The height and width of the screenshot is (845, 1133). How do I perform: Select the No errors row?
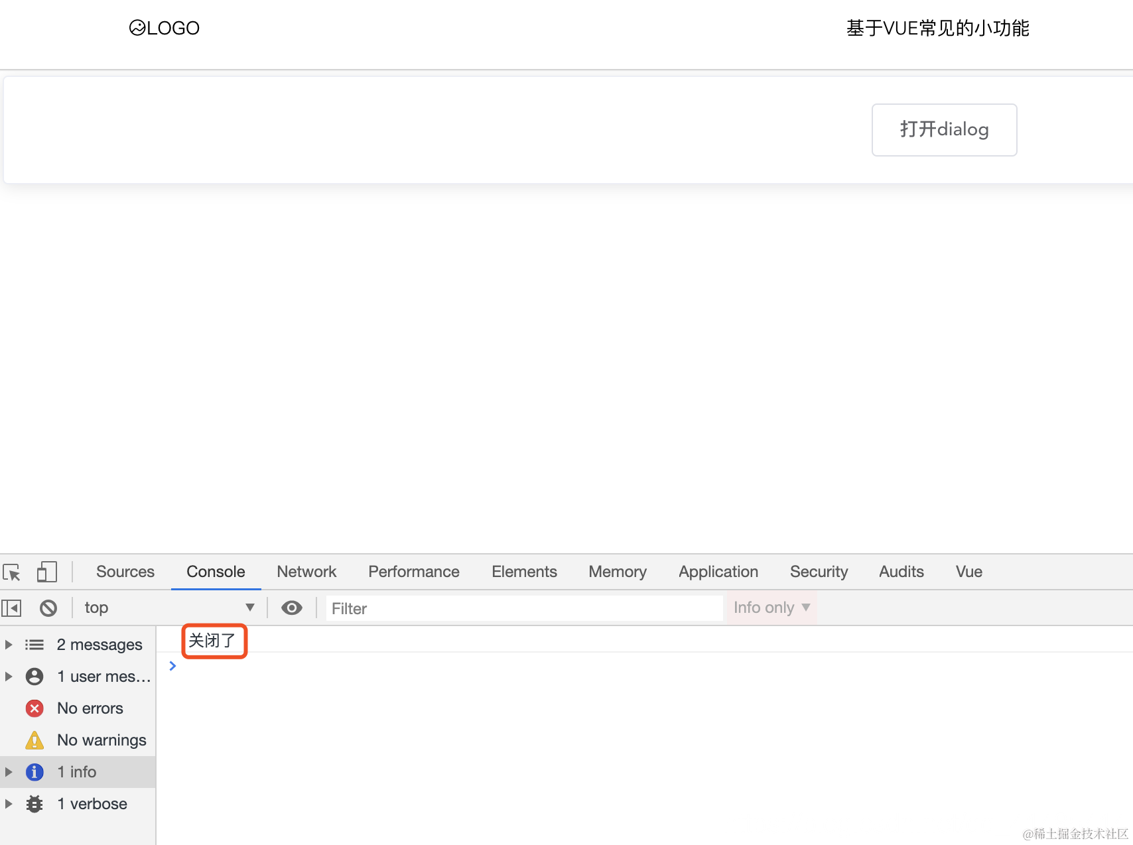tap(78, 708)
